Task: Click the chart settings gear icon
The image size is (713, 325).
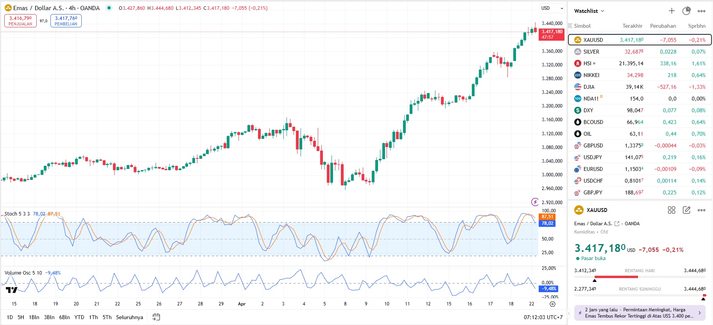Action: pos(552,304)
